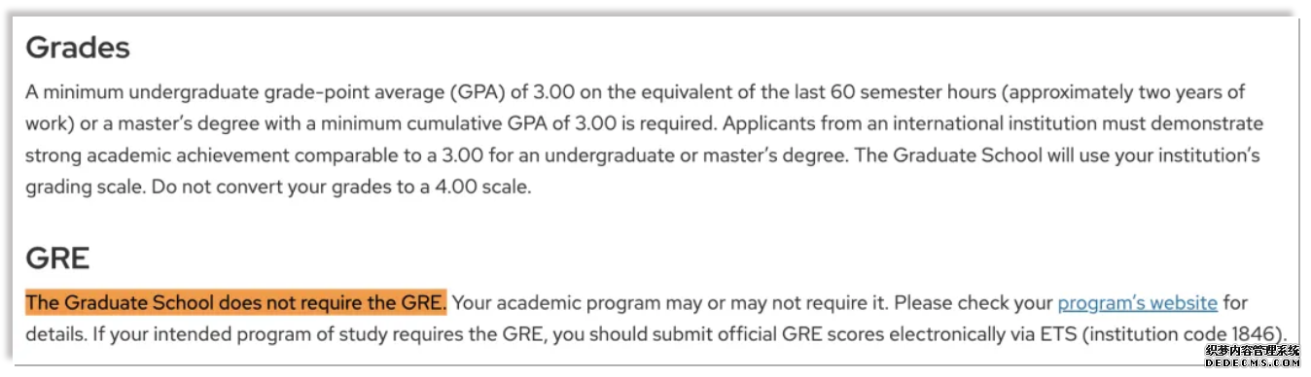Click the GRE section heading
This screenshot has width=1311, height=377.
point(57,257)
